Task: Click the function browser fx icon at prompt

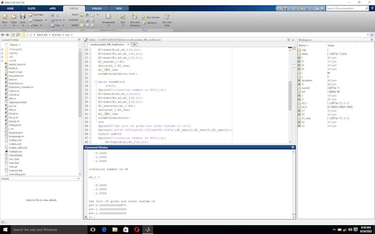Action: click(x=86, y=217)
